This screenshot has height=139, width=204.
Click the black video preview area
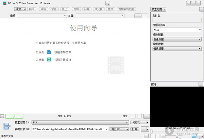[x=177, y=107]
